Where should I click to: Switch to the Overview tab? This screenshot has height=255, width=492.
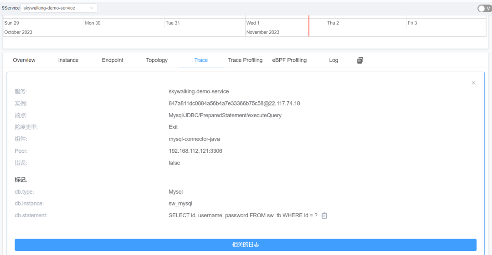pyautogui.click(x=24, y=60)
